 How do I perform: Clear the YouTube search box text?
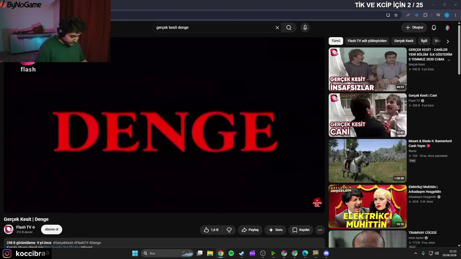click(277, 28)
